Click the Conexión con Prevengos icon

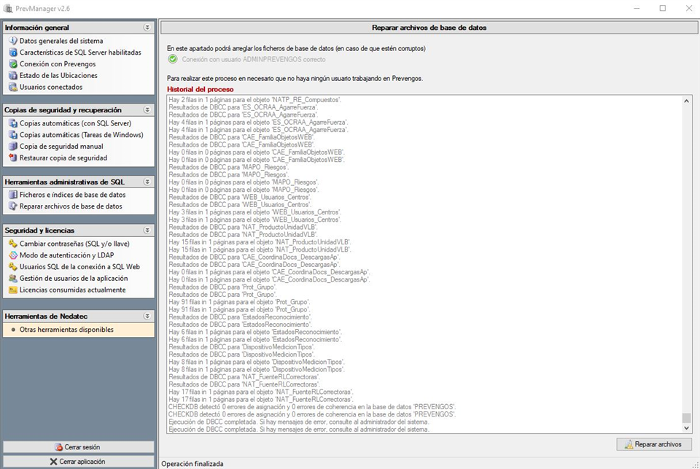[13, 64]
